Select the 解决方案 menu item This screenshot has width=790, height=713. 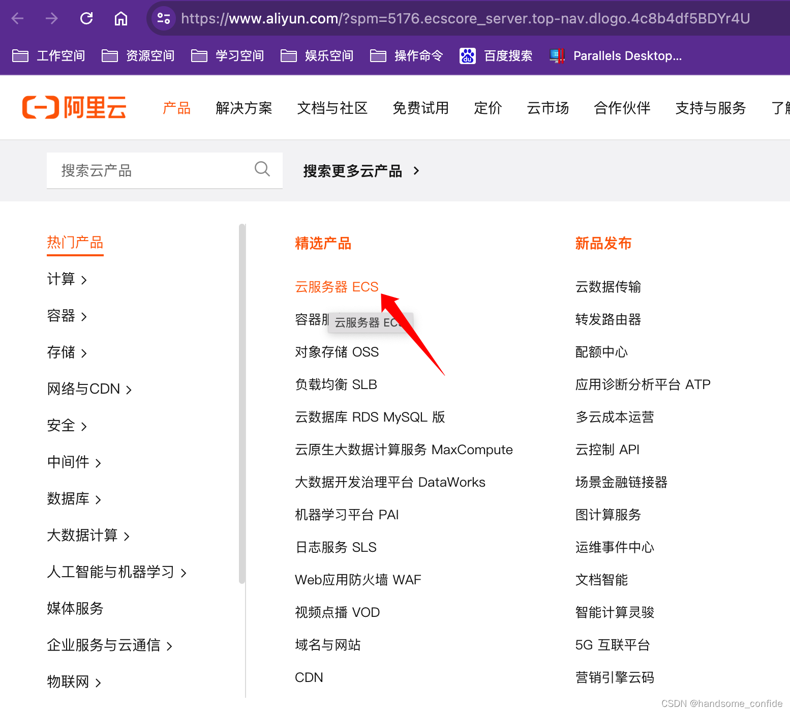244,108
